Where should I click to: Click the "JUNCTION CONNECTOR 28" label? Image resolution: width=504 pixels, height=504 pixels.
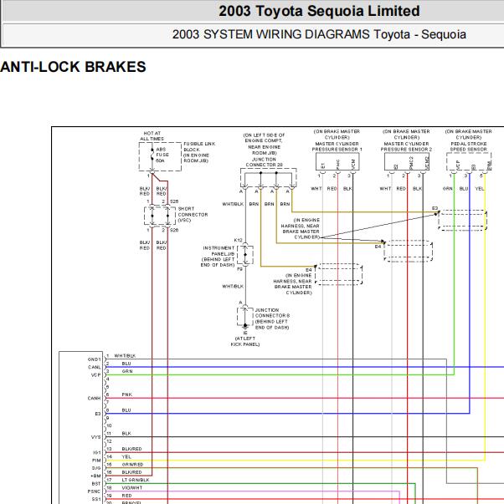pos(264,162)
